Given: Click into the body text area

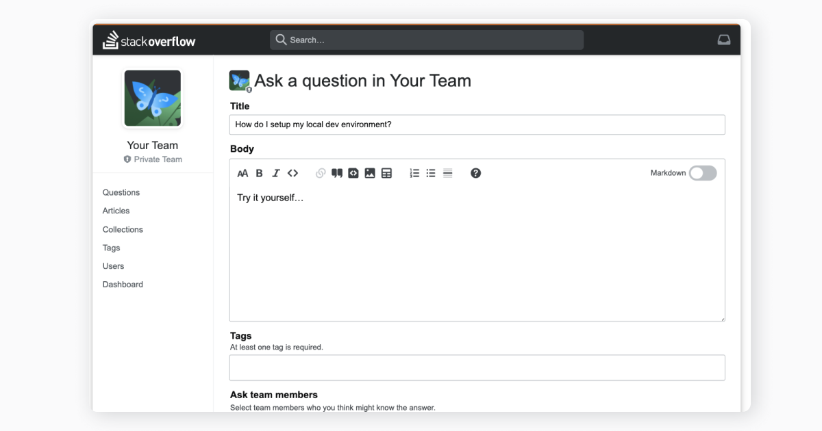Looking at the screenshot, I should [x=477, y=253].
